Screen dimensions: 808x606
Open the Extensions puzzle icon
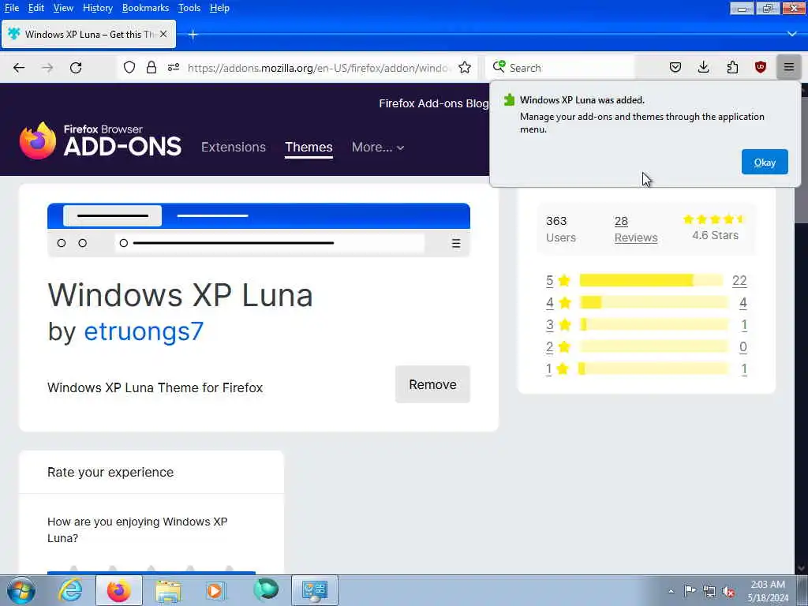click(732, 68)
